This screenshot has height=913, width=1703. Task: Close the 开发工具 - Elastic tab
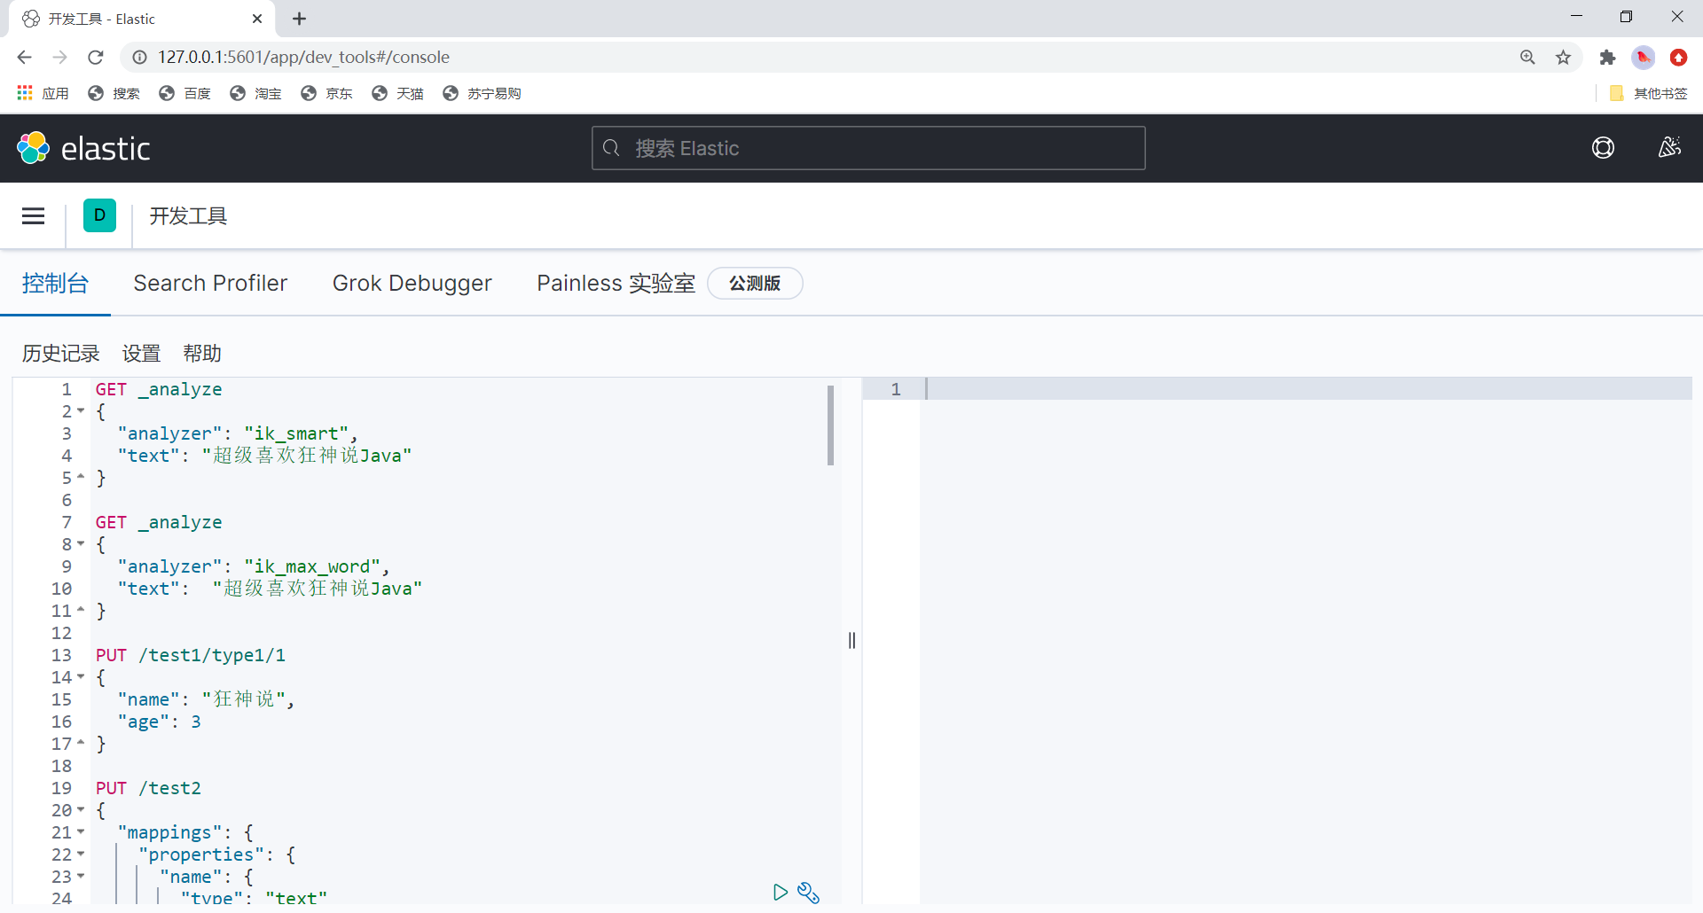[257, 19]
